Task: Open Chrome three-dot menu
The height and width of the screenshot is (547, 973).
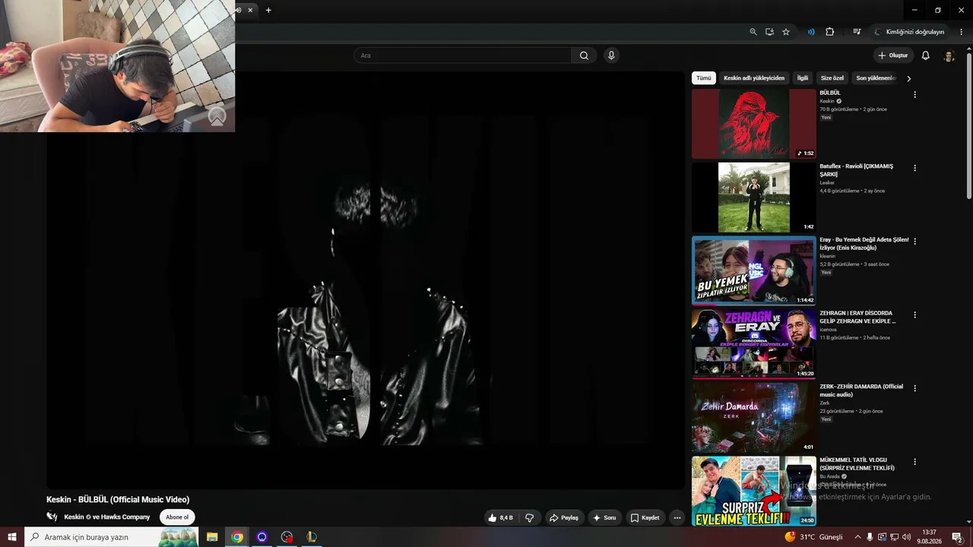Action: pyautogui.click(x=961, y=32)
